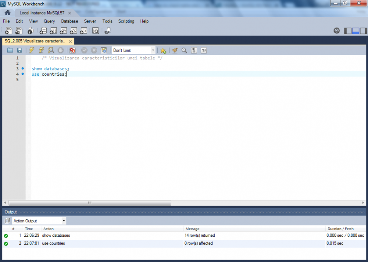Open the File menu
The image size is (368, 262).
[x=6, y=21]
